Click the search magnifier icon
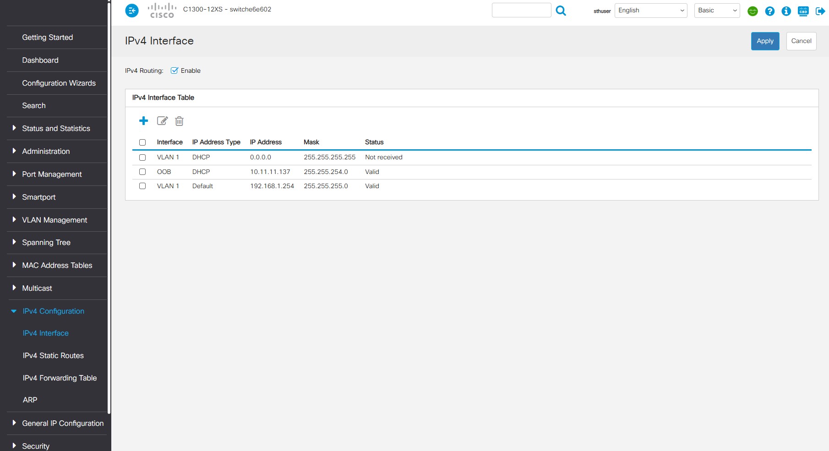Image resolution: width=829 pixels, height=451 pixels. tap(561, 11)
